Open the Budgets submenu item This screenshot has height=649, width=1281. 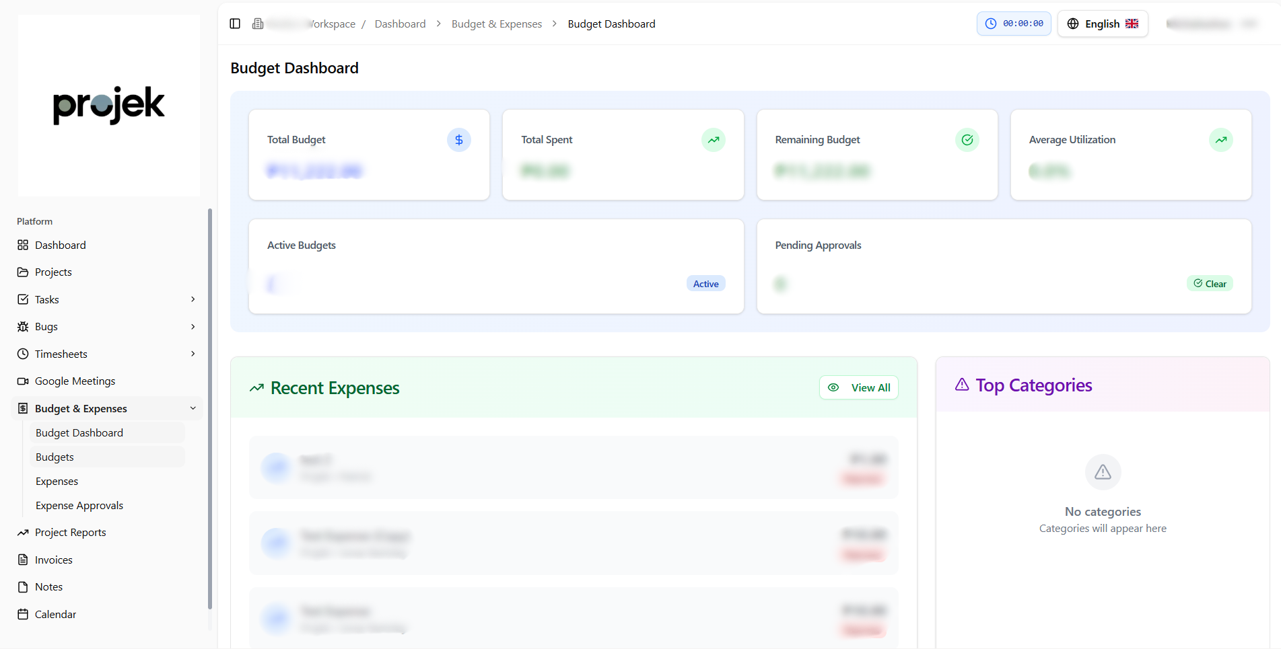(55, 457)
